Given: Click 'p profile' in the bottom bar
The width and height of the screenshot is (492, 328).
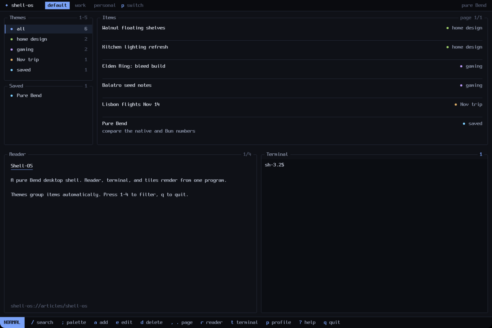Looking at the screenshot, I should click(278, 323).
